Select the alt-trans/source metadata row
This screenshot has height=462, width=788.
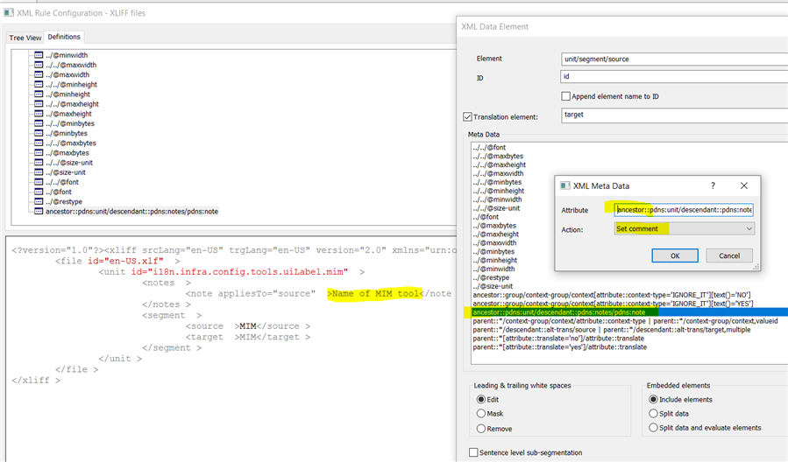point(611,330)
